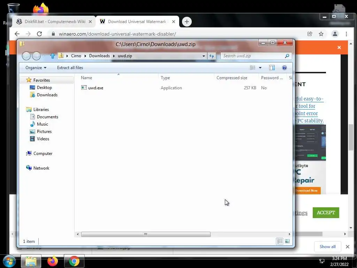This screenshot has height=268, width=357.
Task: Close the Download Universal Watermark tab
Action: [x=174, y=22]
